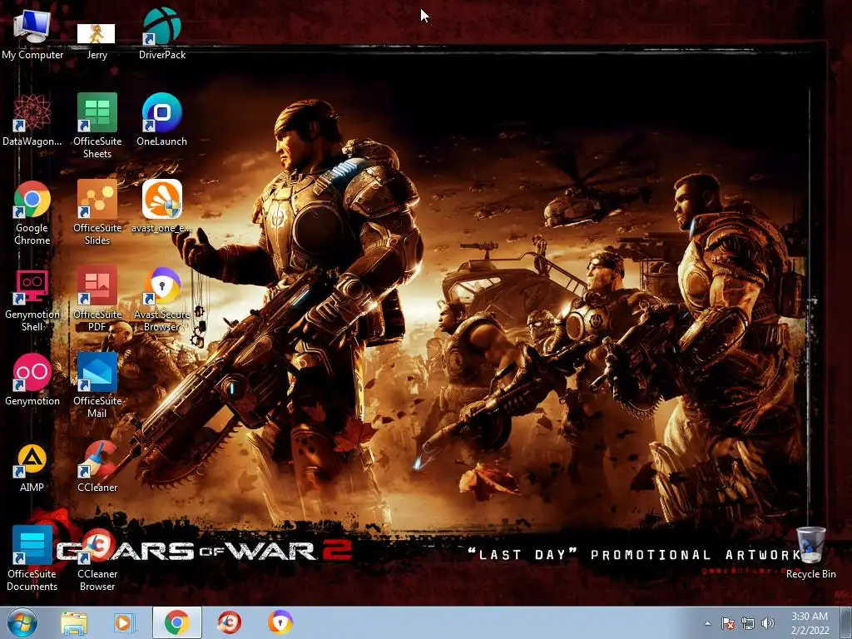Open the Windows Start menu
This screenshot has height=639, width=852.
coord(22,622)
